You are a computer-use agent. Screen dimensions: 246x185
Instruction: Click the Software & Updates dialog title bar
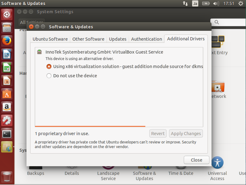[x=119, y=27]
